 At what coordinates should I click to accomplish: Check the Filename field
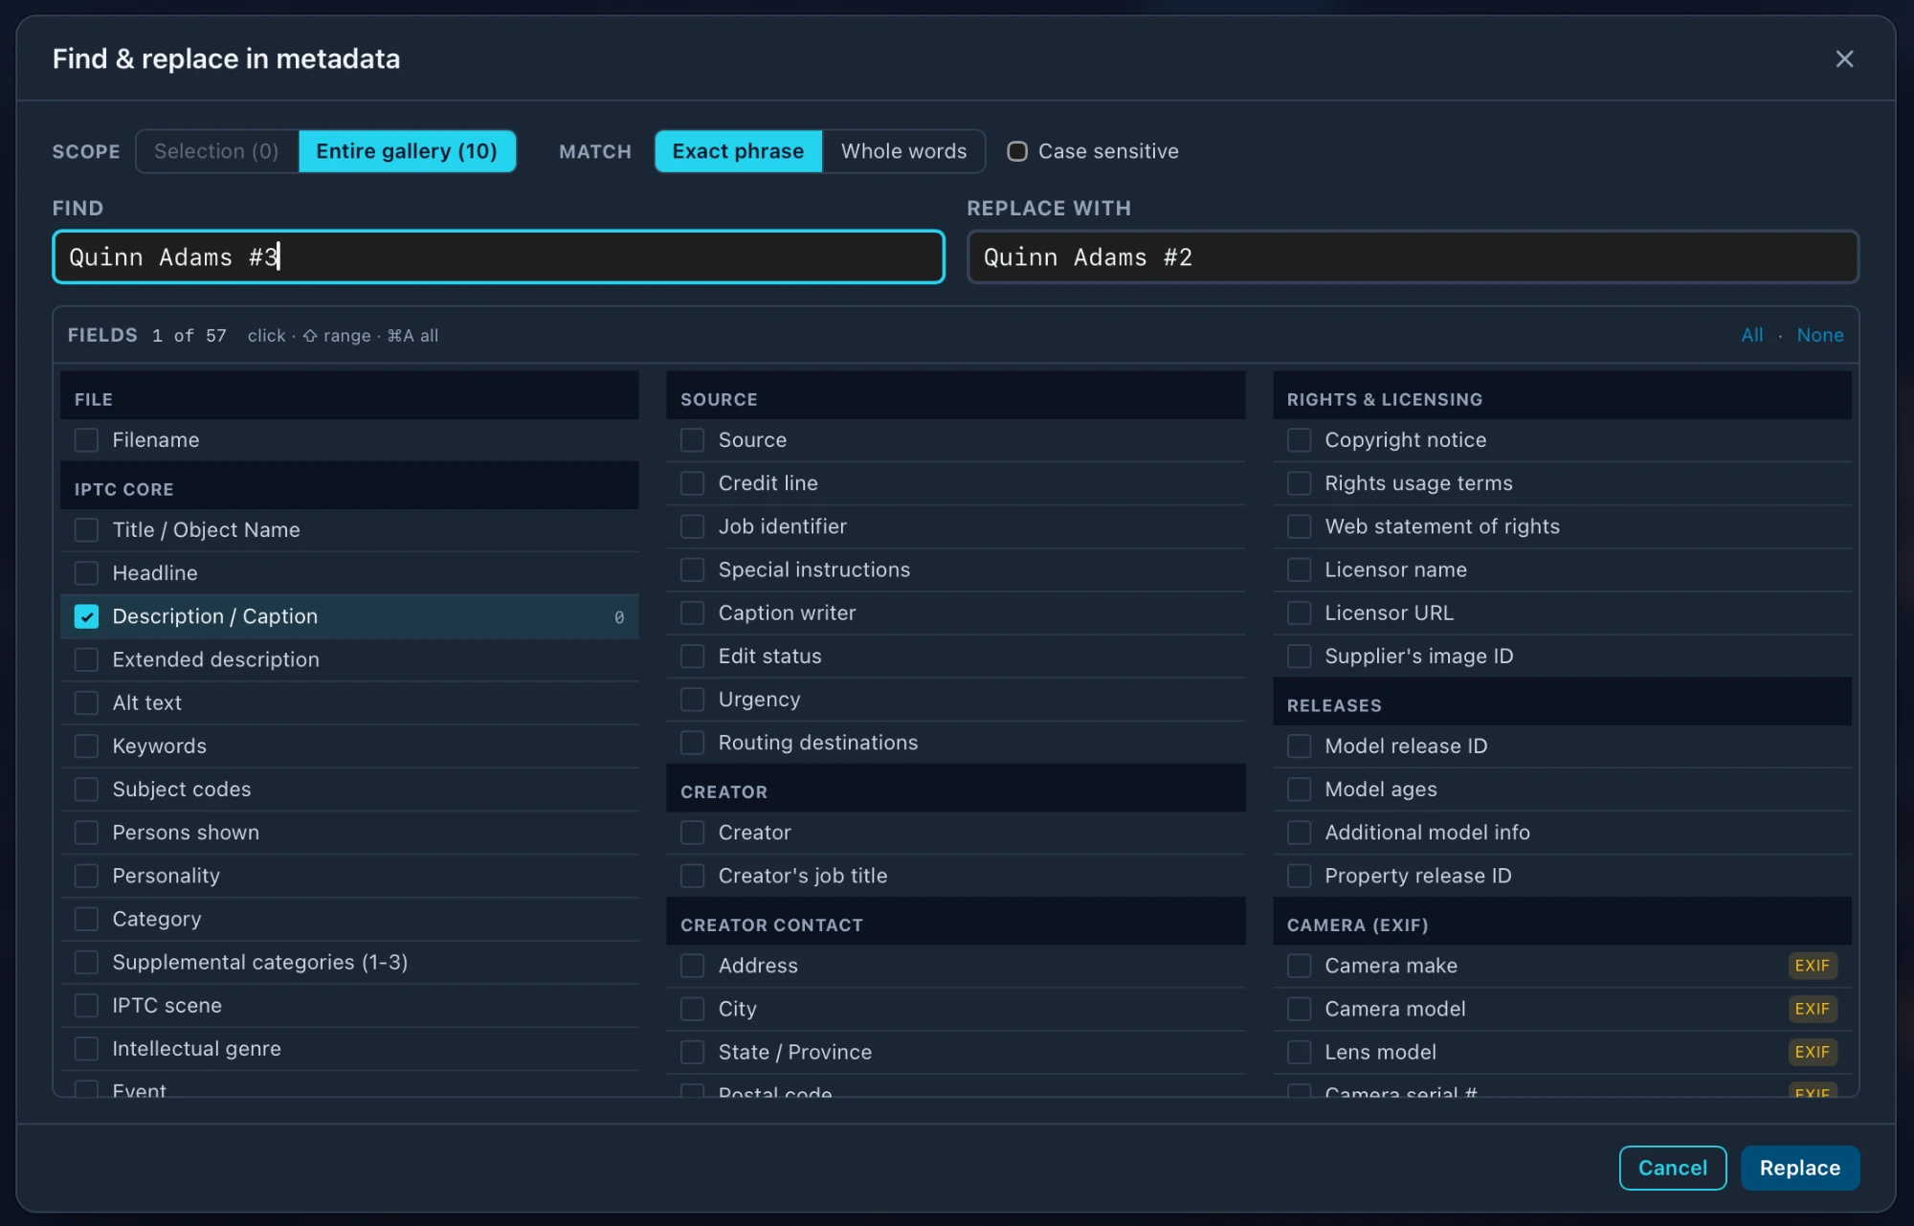click(86, 440)
